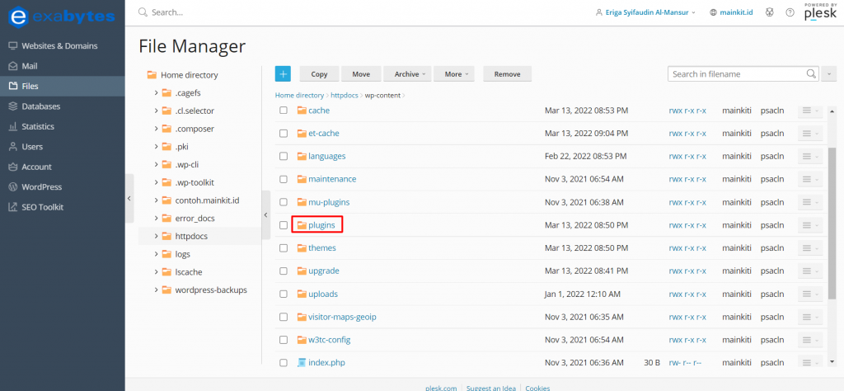
Task: Click folder icon of et-cache row
Action: [x=302, y=133]
